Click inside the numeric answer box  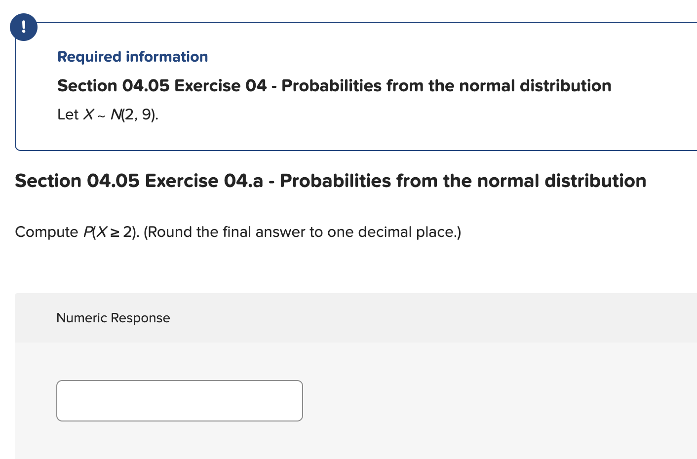pyautogui.click(x=180, y=400)
